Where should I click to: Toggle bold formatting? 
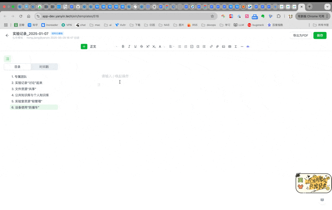123,47
